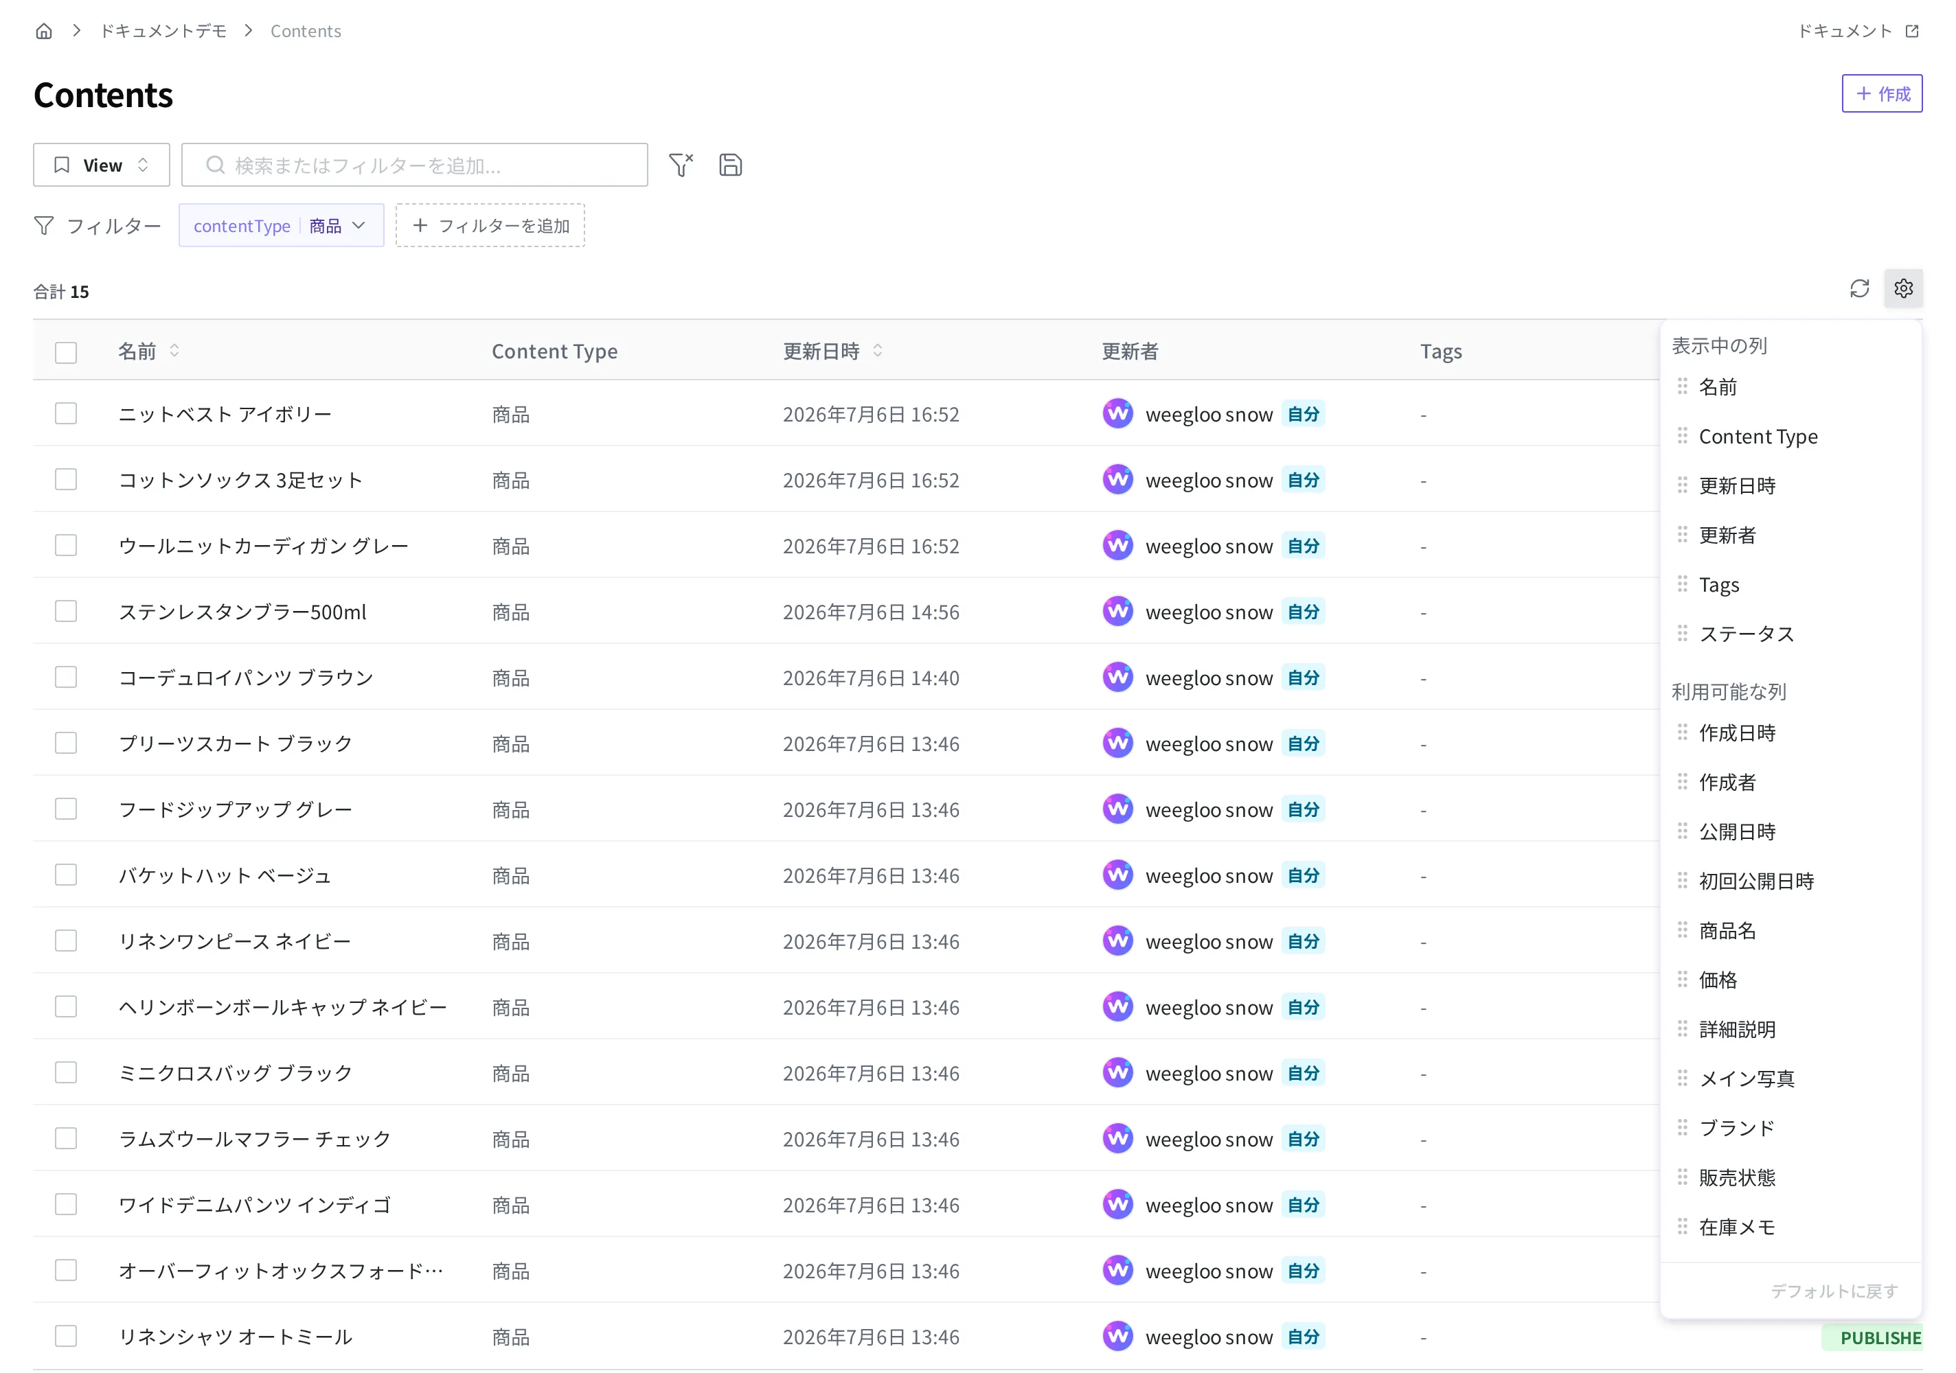This screenshot has width=1956, height=1373.
Task: Select ステータス in displayed columns list
Action: 1747,634
